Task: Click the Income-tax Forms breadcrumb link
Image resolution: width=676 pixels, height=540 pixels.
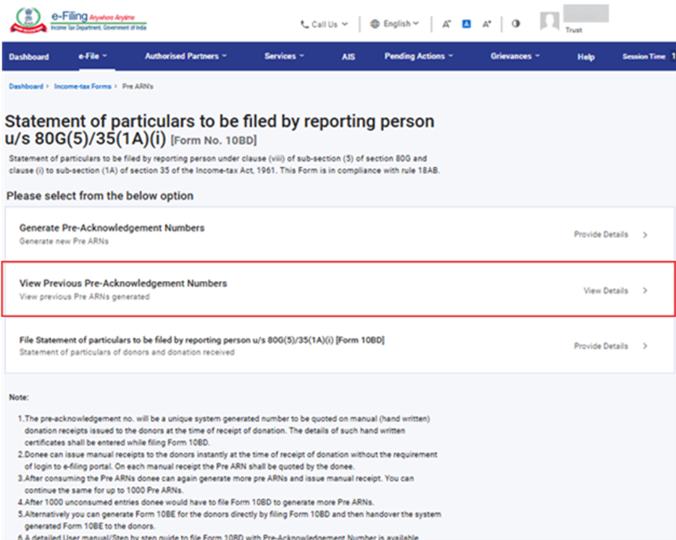Action: tap(83, 86)
